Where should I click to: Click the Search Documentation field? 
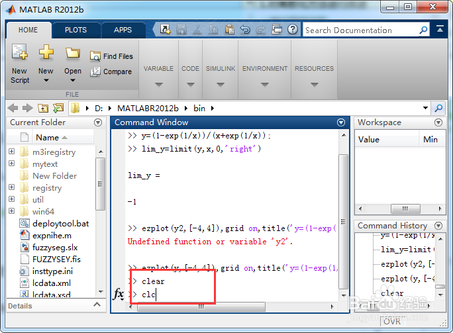click(x=361, y=30)
